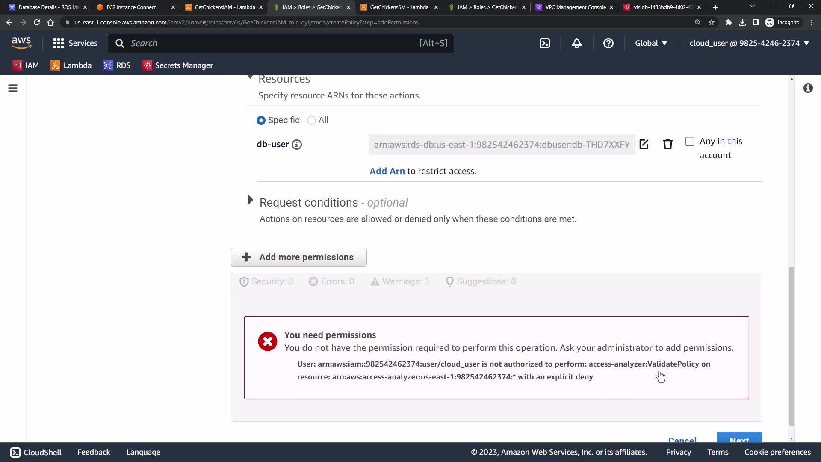Click the db-user info icon
Viewport: 821px width, 462px height.
pos(296,145)
